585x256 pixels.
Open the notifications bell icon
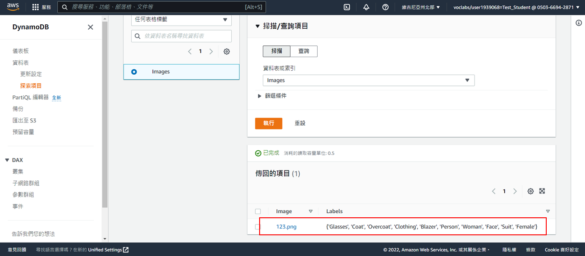[x=366, y=7]
